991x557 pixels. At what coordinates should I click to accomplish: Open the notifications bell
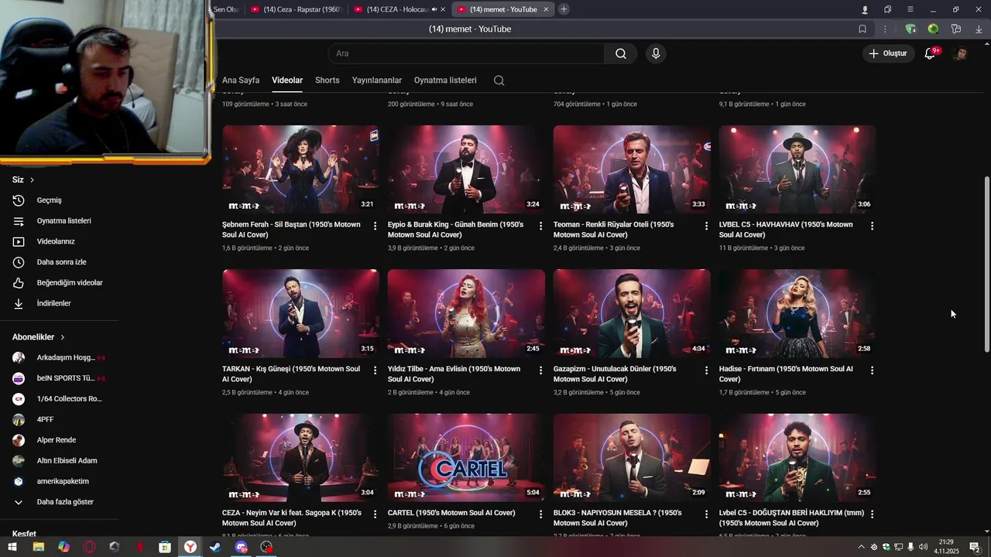point(930,53)
